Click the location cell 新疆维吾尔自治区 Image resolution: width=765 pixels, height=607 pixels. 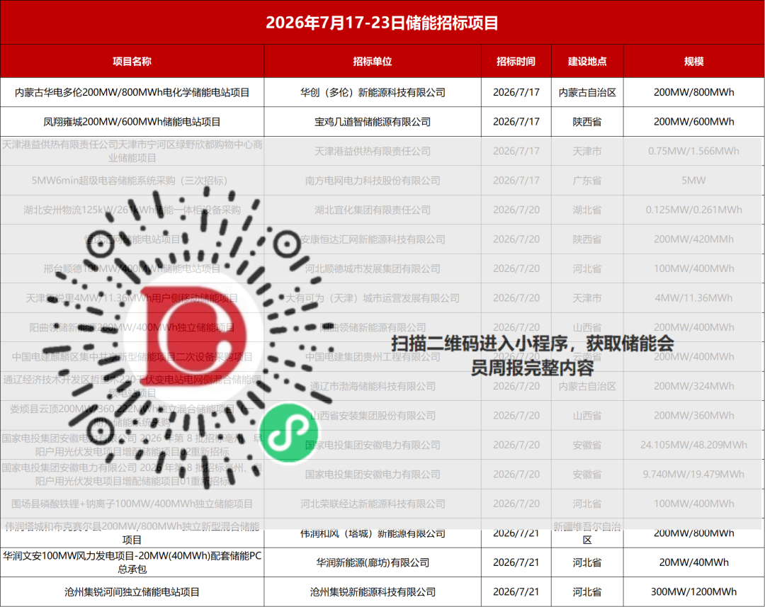(587, 533)
